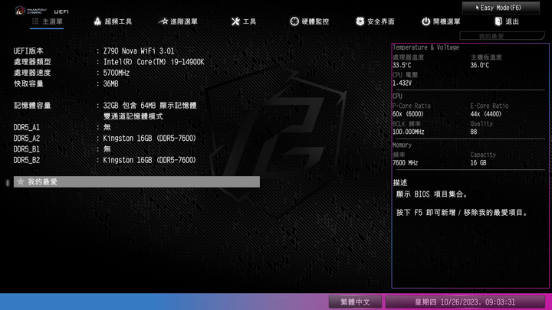Go to the 工具 tab
552x310 pixels.
coord(244,21)
